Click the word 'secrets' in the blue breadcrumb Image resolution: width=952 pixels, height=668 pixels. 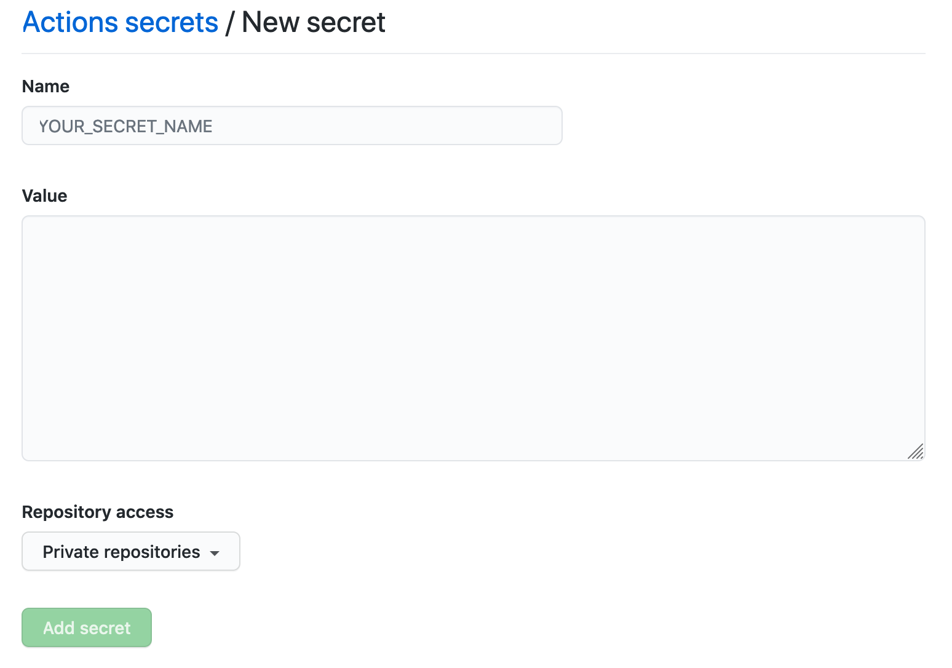coord(172,23)
